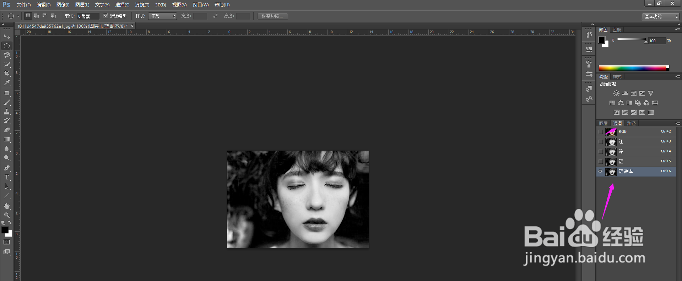The image size is (682, 281).
Task: Toggle the 消除锯齿 anti-alias checkbox
Action: point(105,16)
